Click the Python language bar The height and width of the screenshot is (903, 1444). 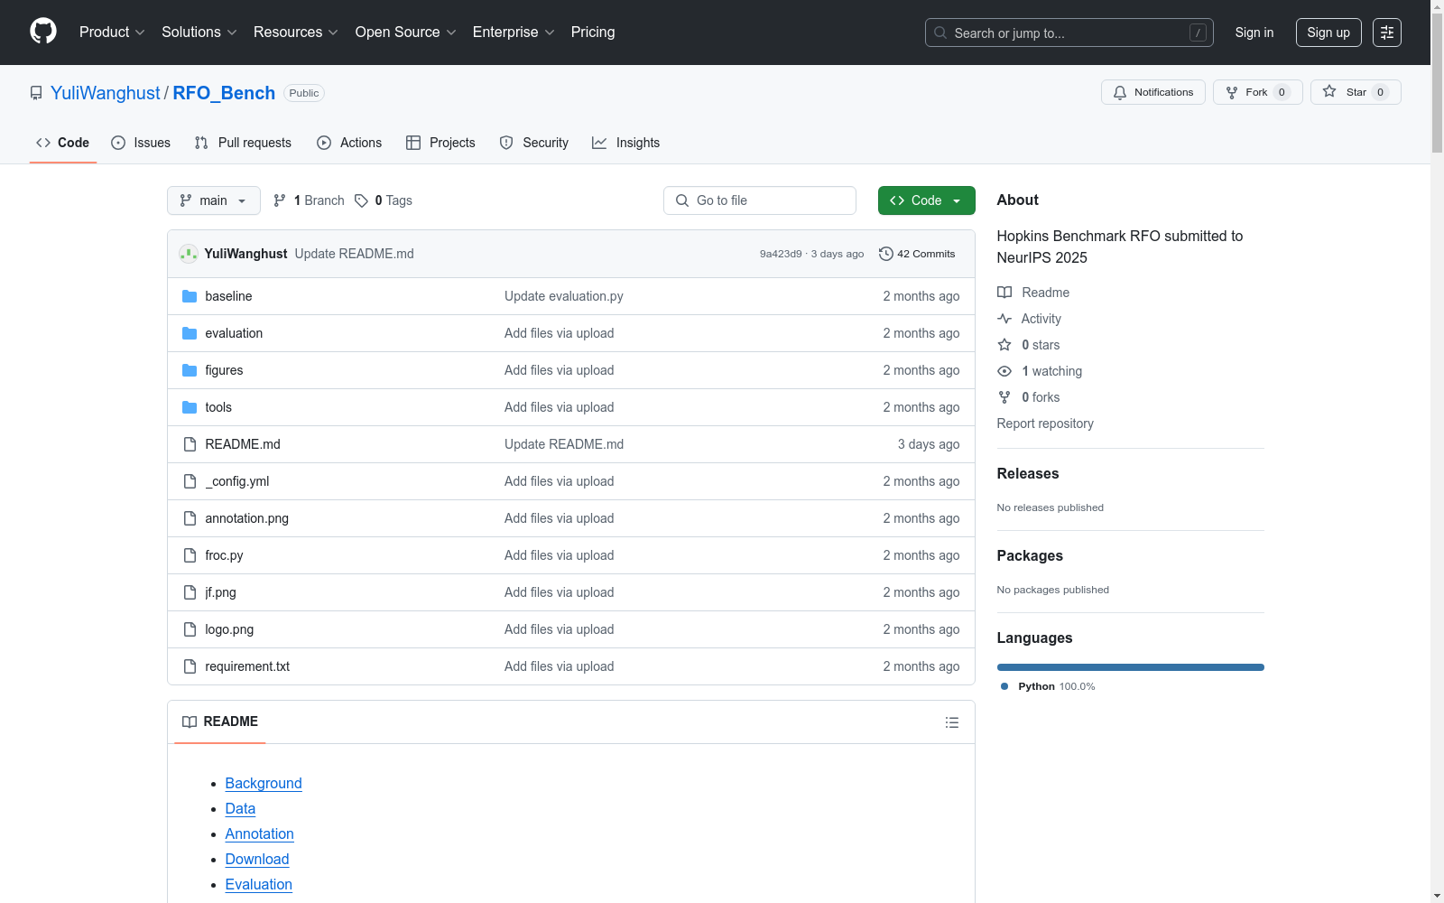1131,667
